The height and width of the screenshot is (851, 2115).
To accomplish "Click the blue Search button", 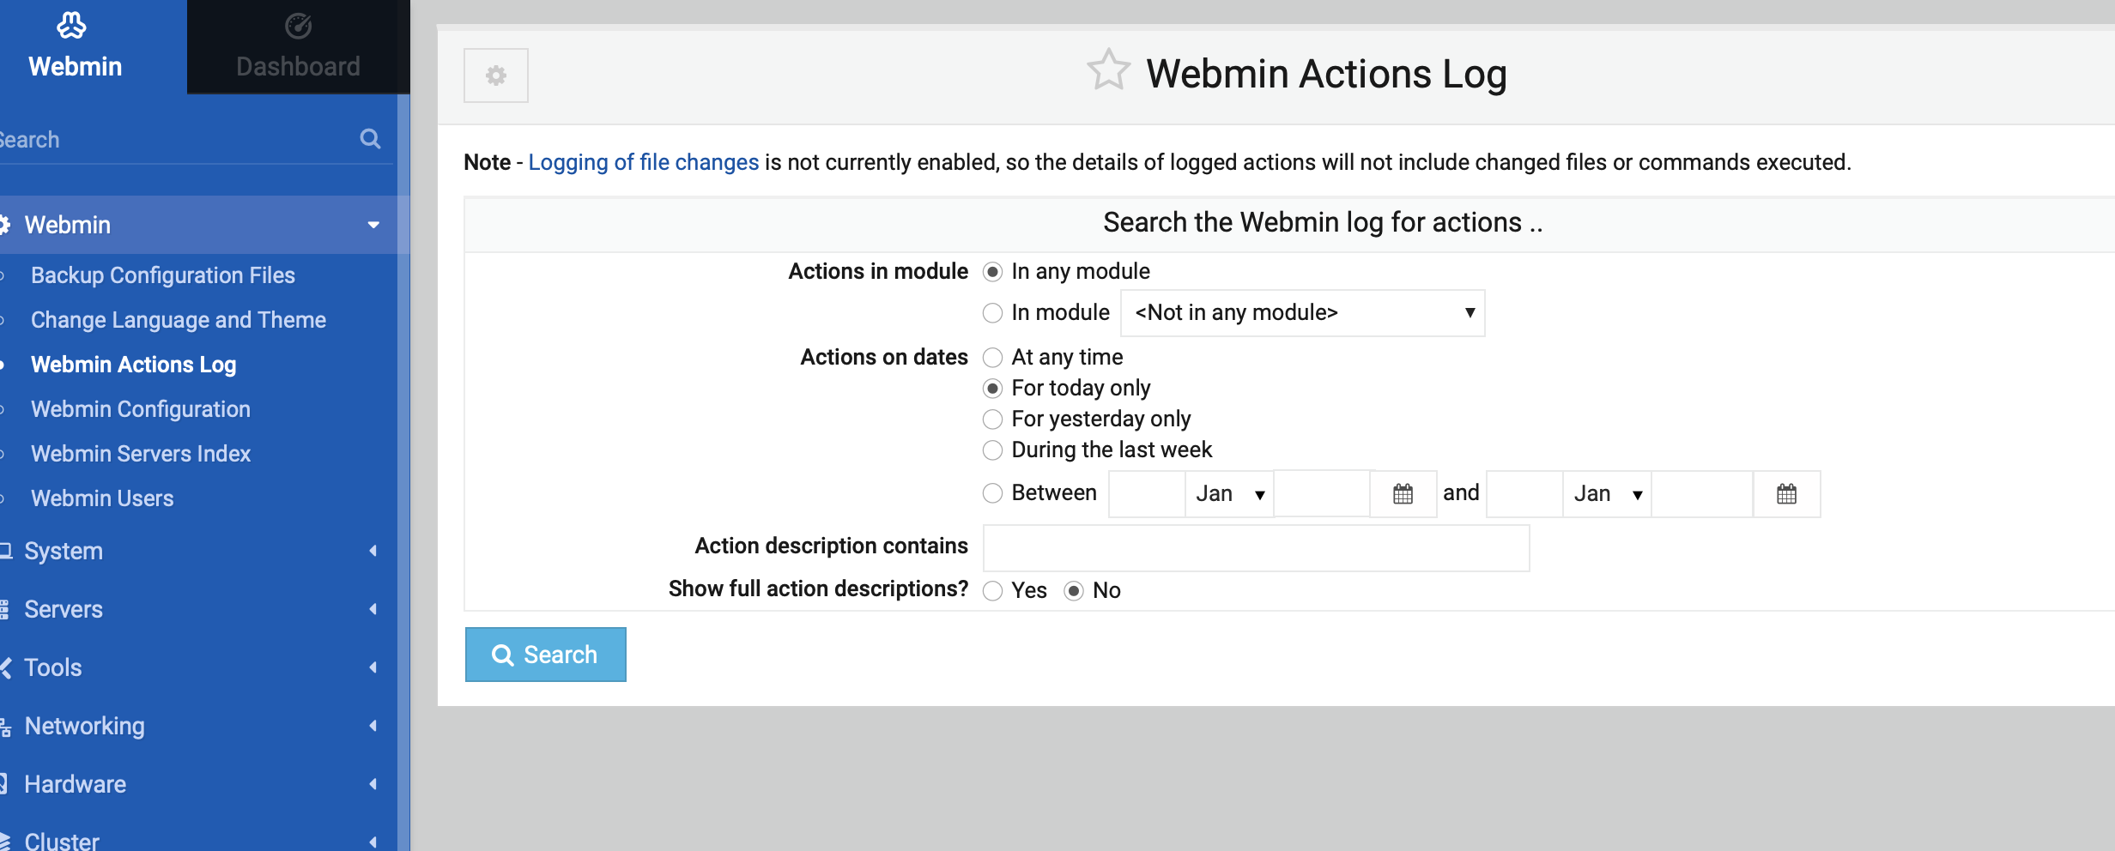I will pos(545,655).
